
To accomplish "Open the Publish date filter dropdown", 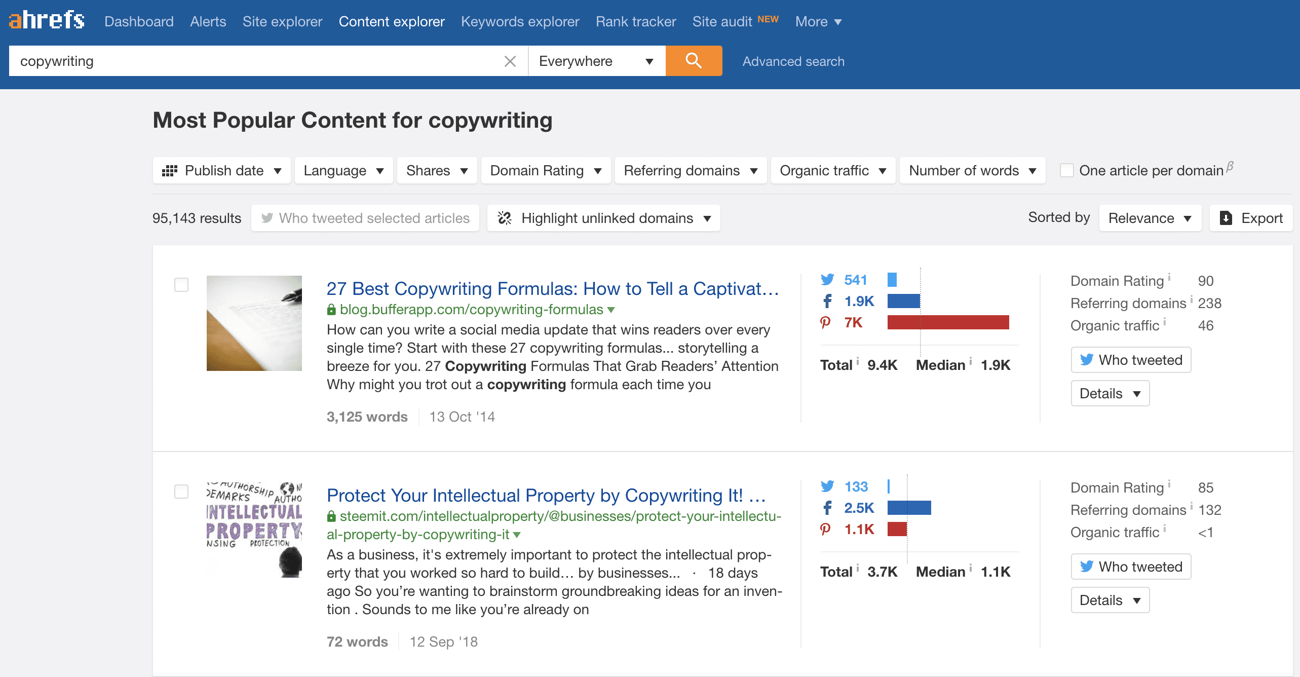I will pos(222,170).
